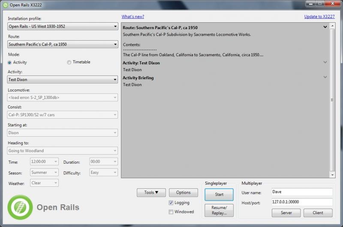Minimize the Open Rails window
The width and height of the screenshot is (343, 227).
310,4
